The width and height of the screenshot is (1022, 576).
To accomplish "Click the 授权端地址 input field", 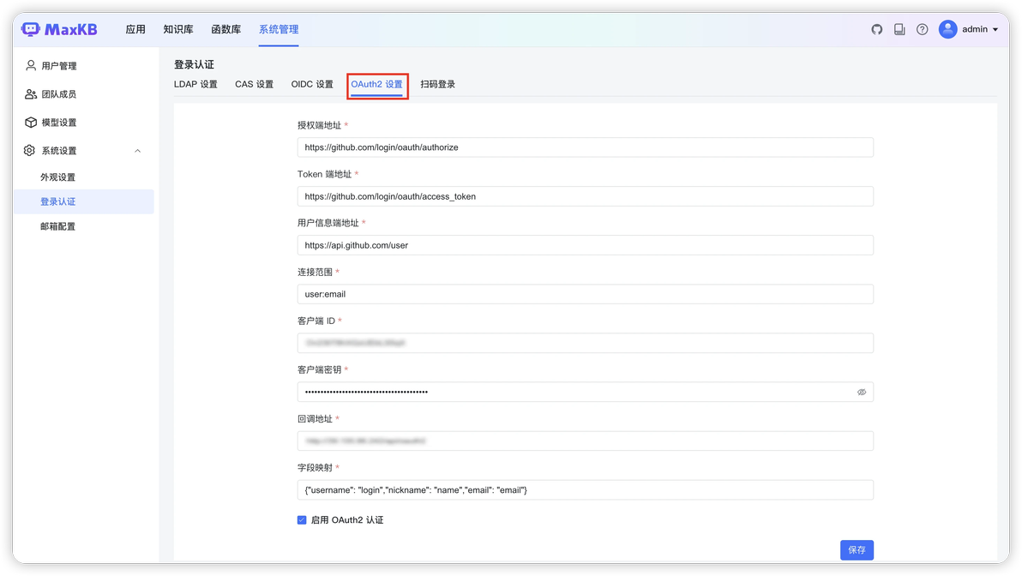I will coord(586,147).
